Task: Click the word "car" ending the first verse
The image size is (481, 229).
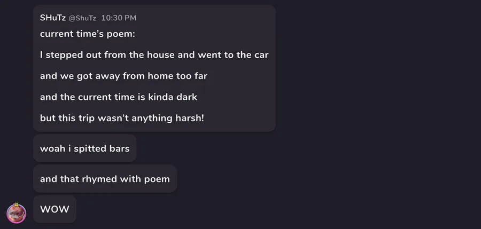Action: tap(260, 55)
